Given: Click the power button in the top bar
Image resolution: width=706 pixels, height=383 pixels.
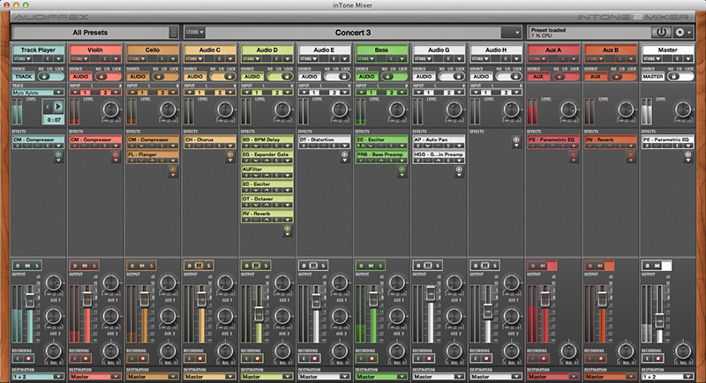Looking at the screenshot, I should [661, 32].
